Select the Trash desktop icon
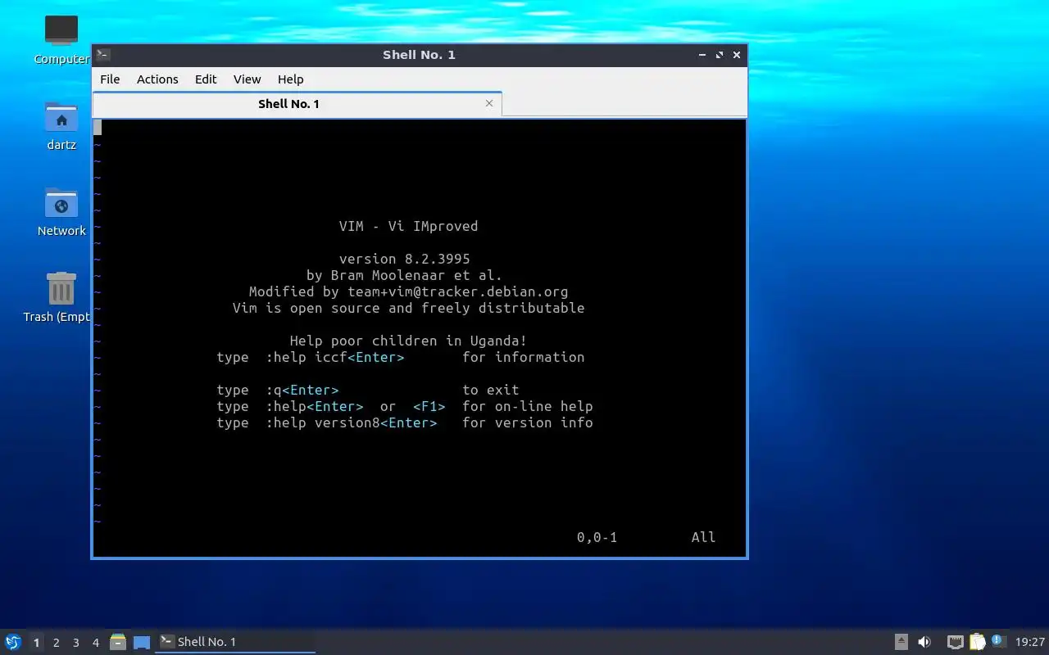The image size is (1049, 655). (61, 289)
